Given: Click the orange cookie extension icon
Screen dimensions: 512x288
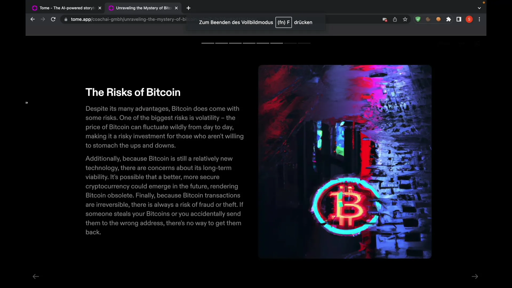Looking at the screenshot, I should pos(438,19).
